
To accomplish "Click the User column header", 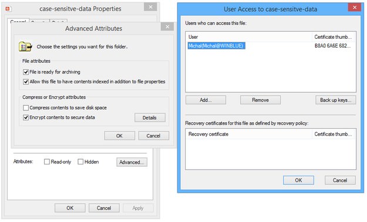I will click(x=249, y=37).
